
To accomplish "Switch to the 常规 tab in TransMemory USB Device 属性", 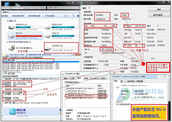I will tap(116, 81).
